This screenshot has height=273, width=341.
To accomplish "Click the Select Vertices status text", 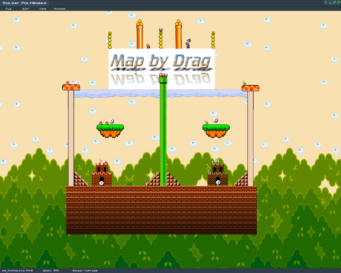I will click(x=85, y=271).
